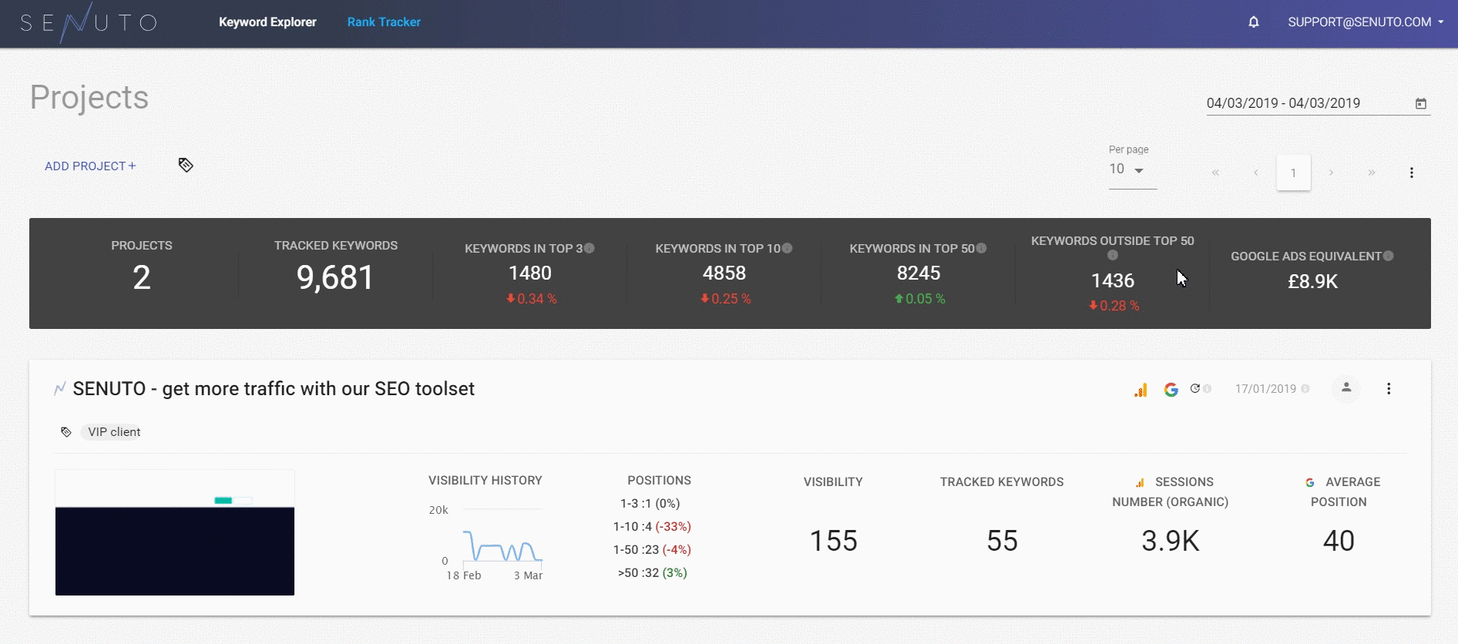The image size is (1458, 644).
Task: Click the 1-50 positions row
Action: [x=652, y=550]
